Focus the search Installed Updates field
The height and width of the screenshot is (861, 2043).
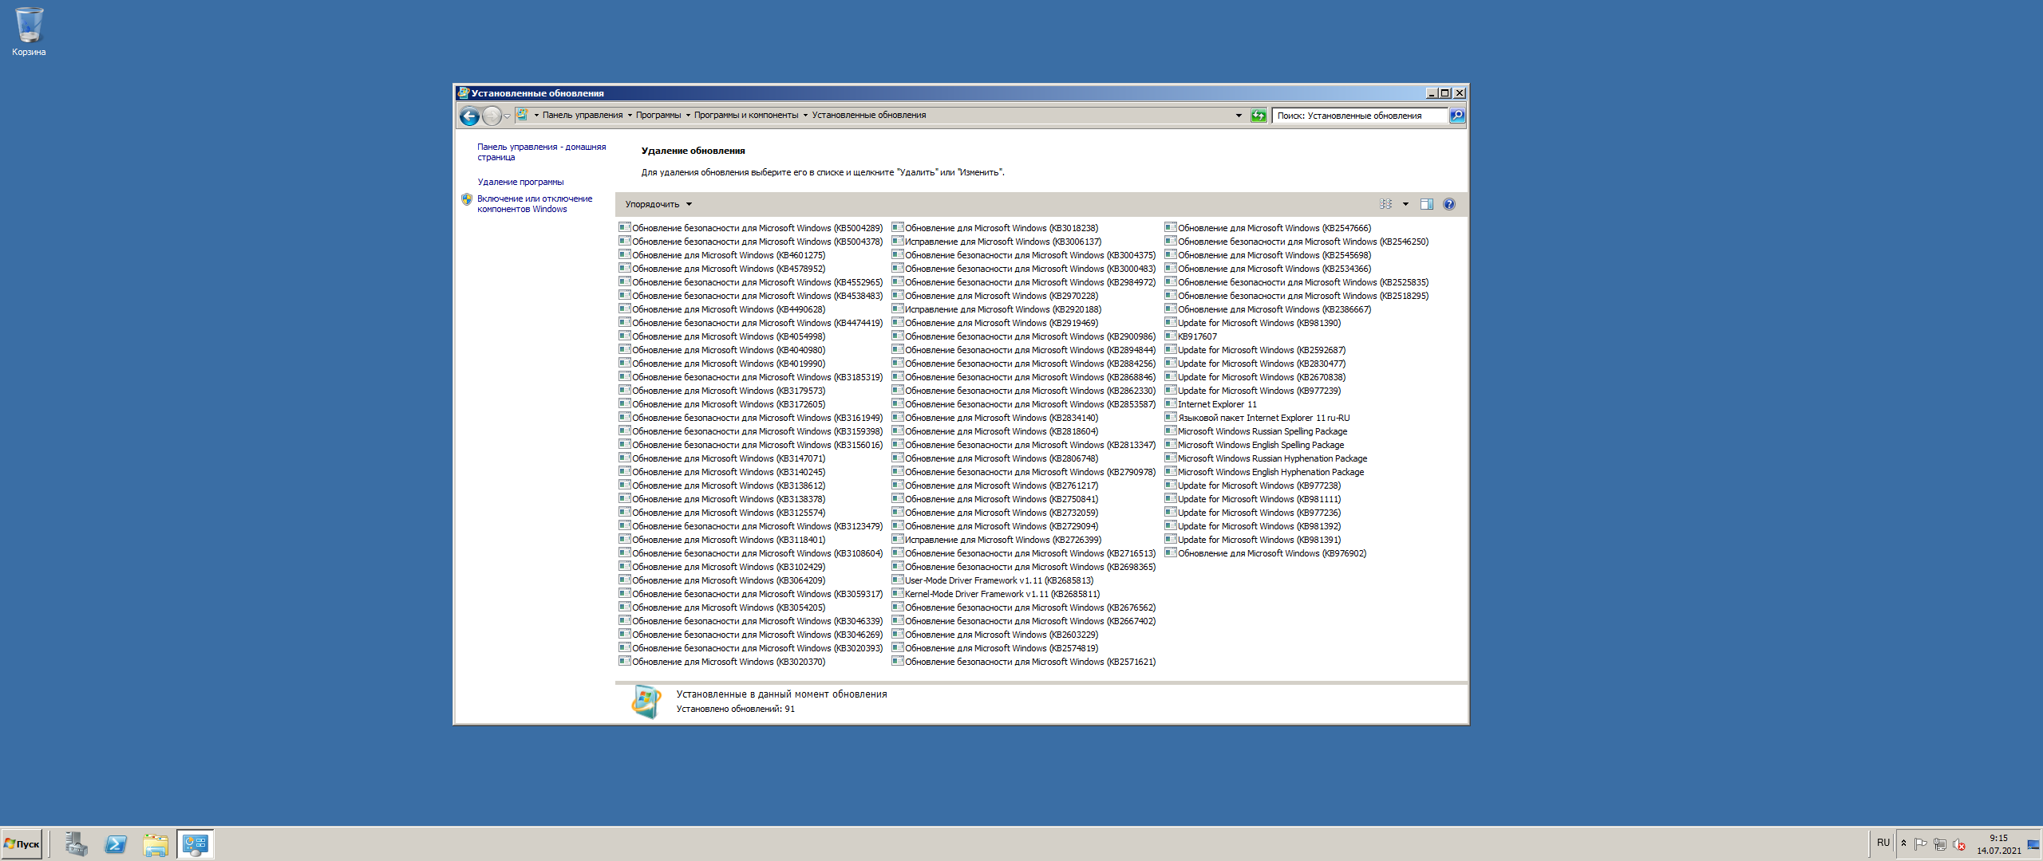click(x=1360, y=116)
